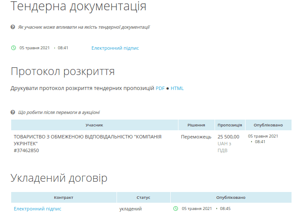This screenshot has height=219, width=304.
Task: Open the HTML version of disclosure protocol
Action: tap(177, 88)
